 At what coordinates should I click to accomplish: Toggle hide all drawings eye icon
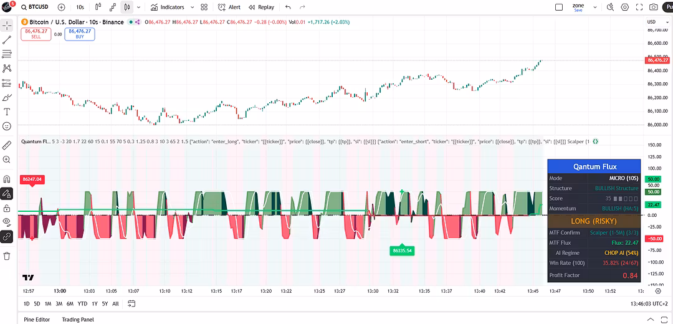(x=7, y=222)
